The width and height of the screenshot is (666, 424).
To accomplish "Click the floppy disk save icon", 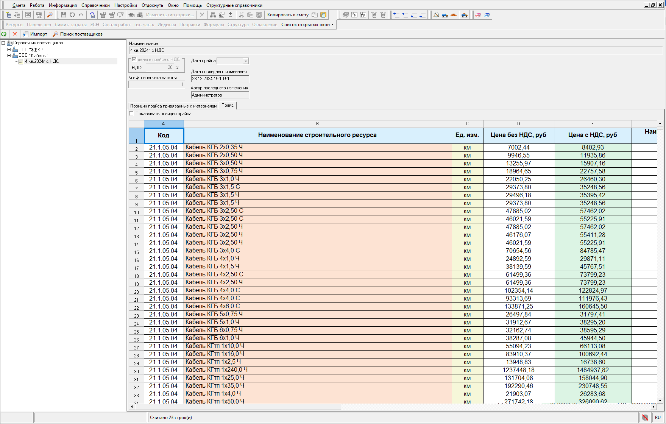I will click(x=63, y=15).
